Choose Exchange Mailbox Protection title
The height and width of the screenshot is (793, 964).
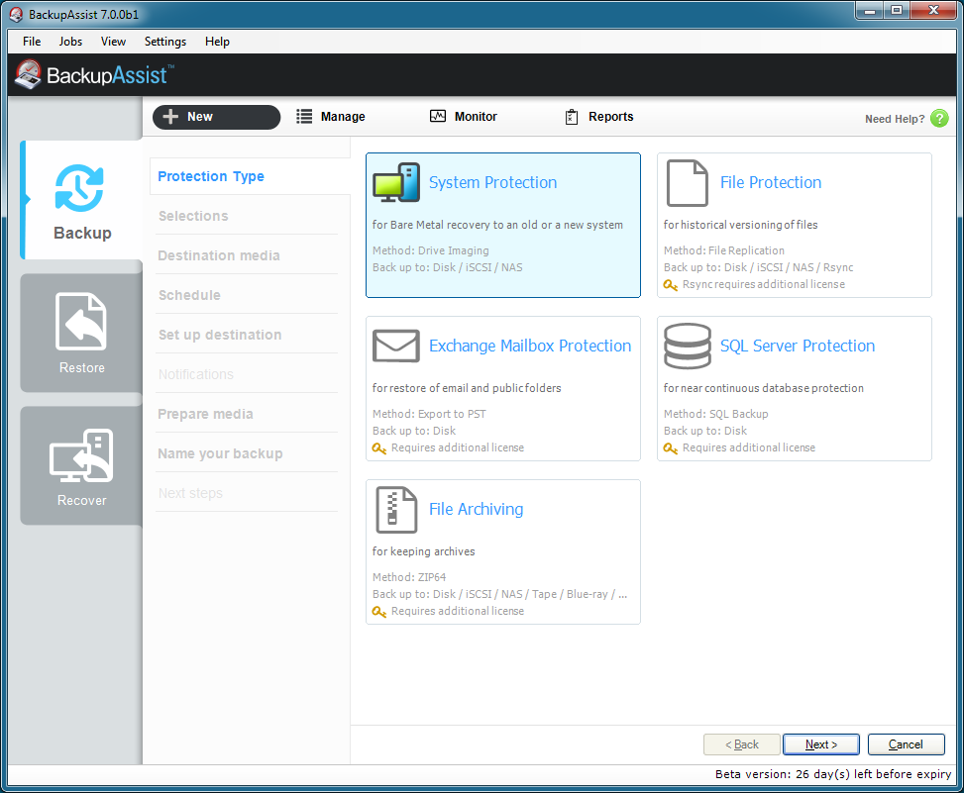(x=530, y=346)
